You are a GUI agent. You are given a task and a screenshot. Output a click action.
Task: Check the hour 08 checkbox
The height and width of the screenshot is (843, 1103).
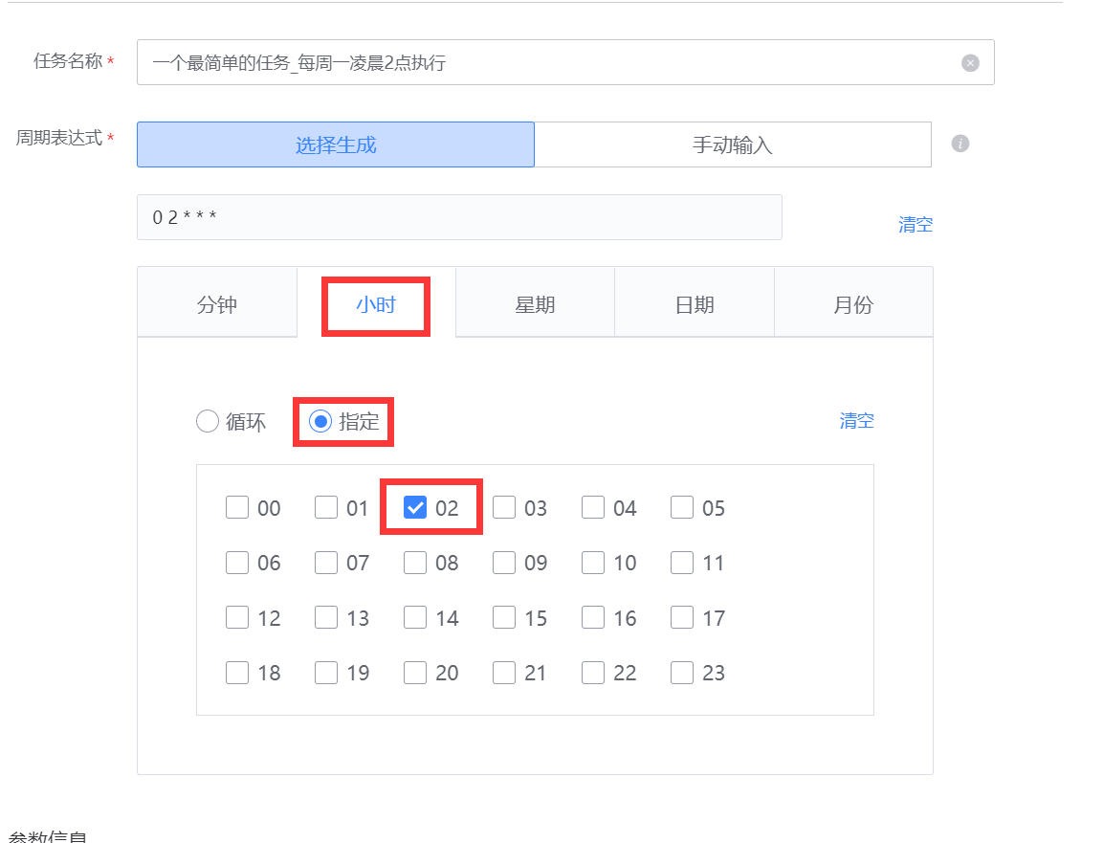click(414, 563)
